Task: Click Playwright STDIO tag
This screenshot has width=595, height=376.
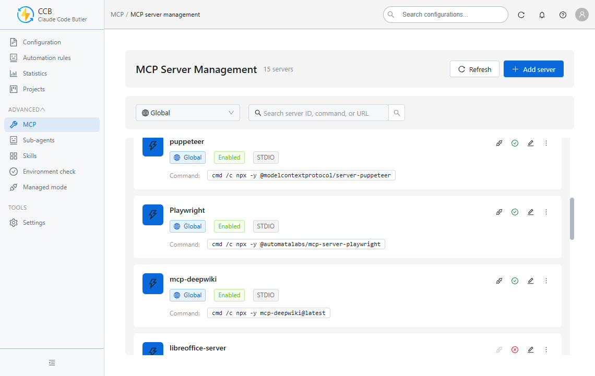Action: 266,226
